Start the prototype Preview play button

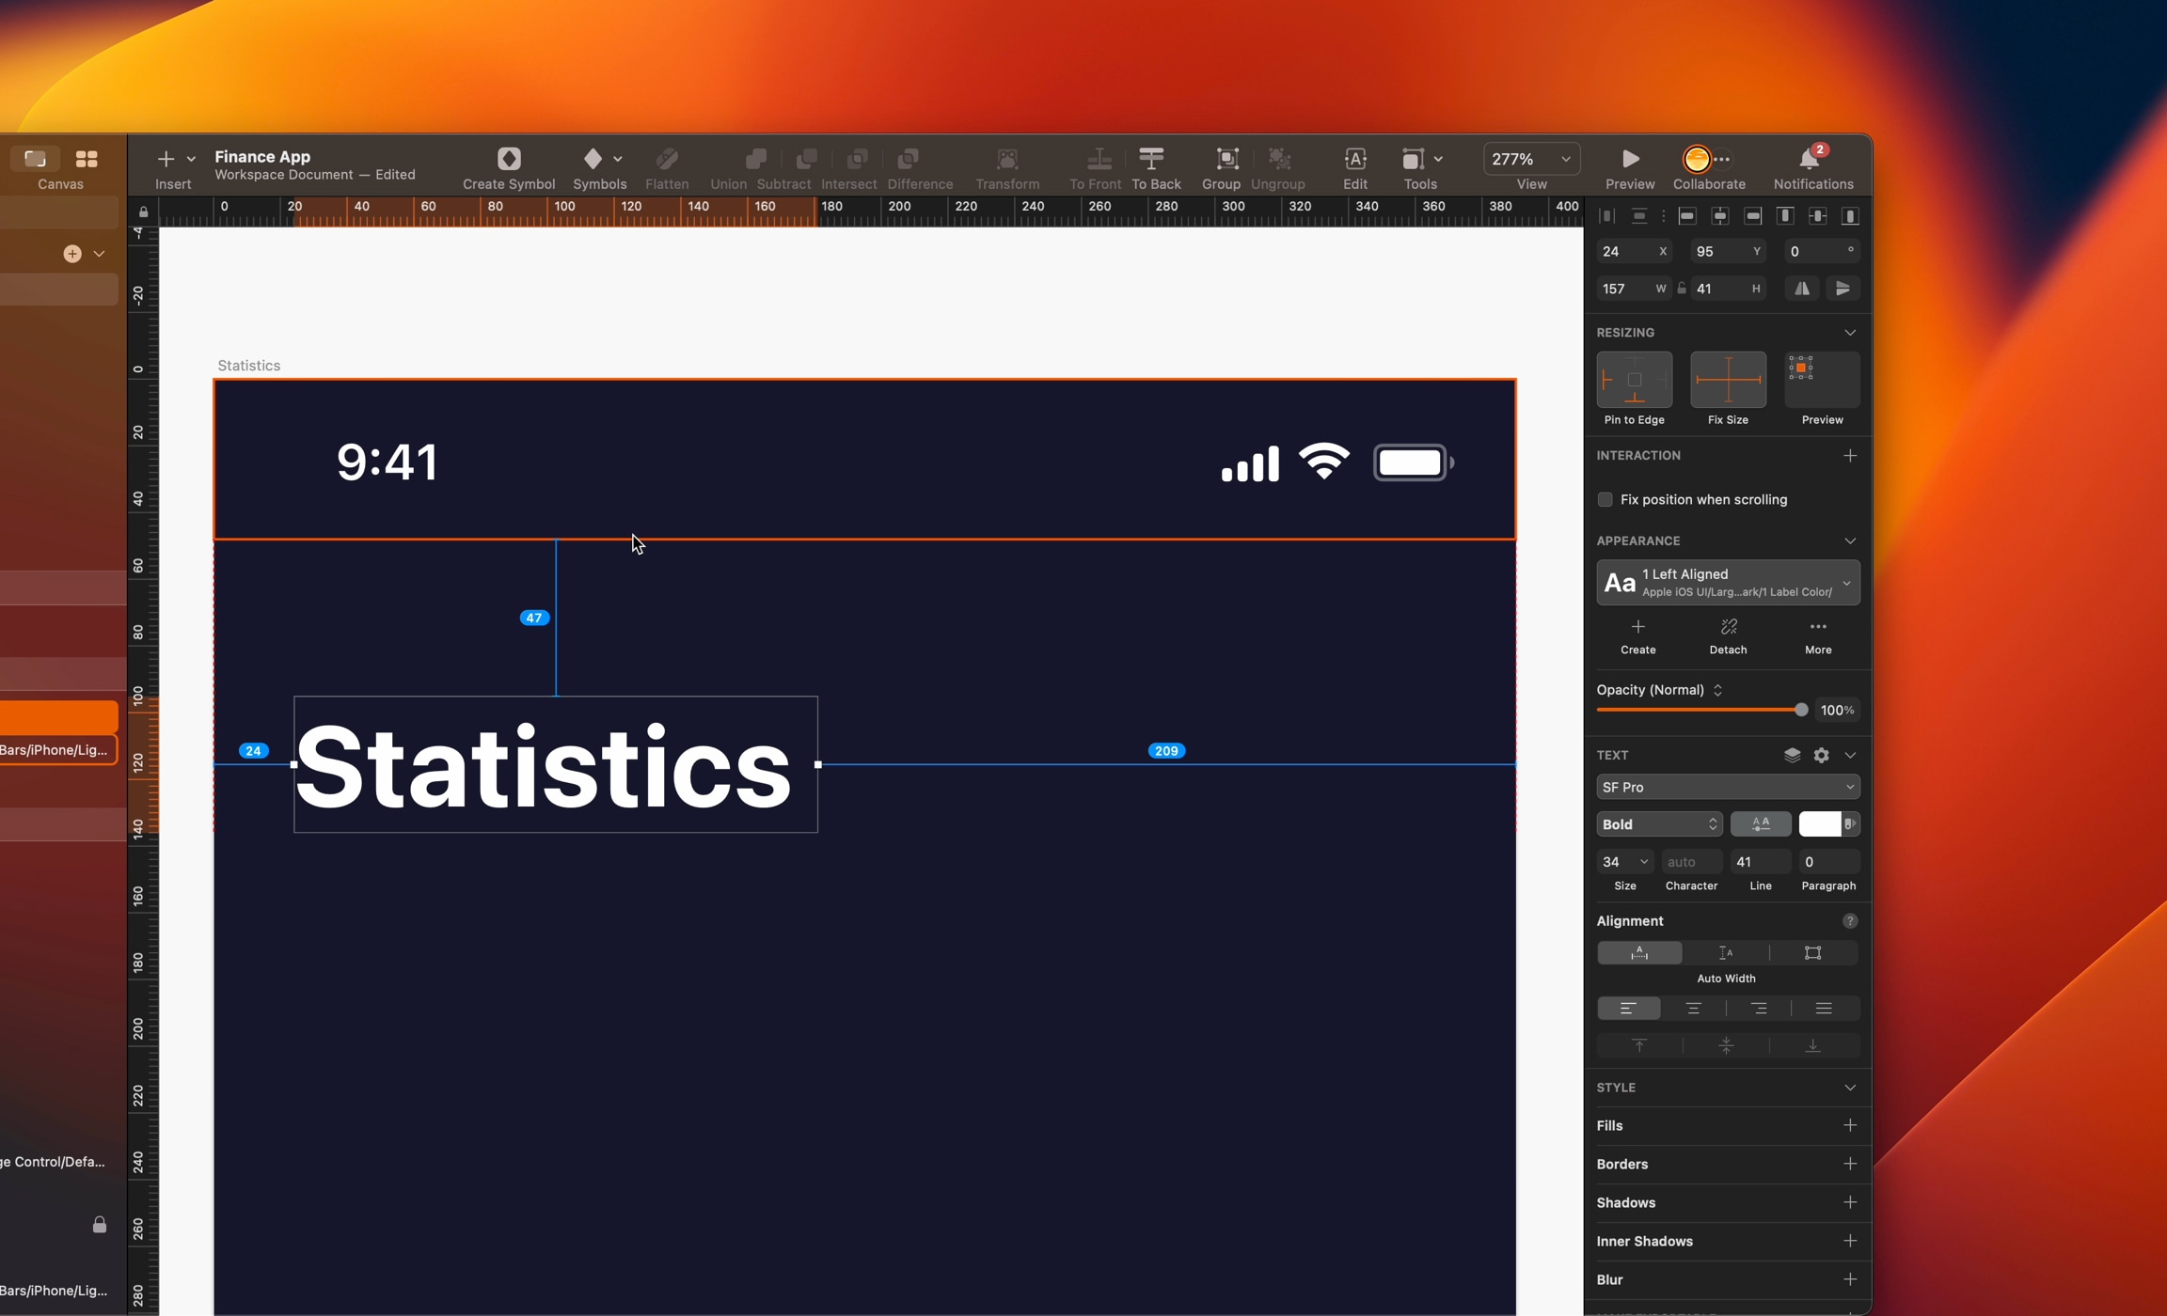point(1630,159)
